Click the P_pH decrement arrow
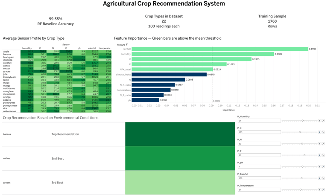This screenshot has height=195, width=328. tap(320, 167)
